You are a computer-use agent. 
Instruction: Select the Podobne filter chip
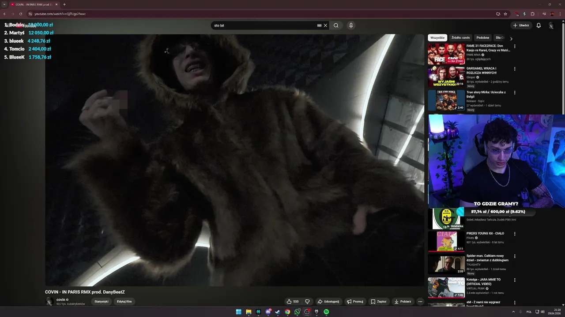(483, 38)
